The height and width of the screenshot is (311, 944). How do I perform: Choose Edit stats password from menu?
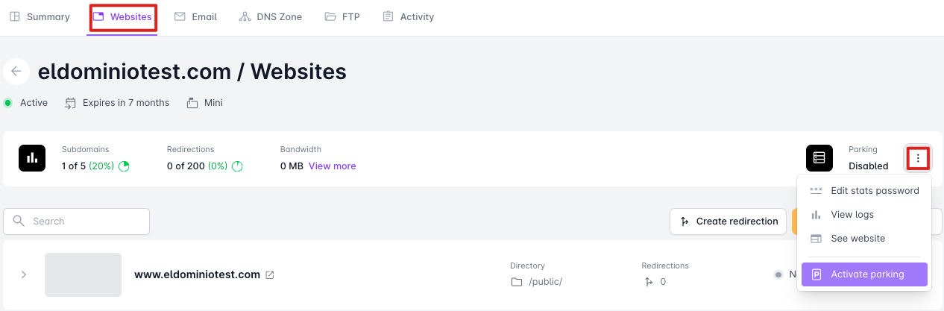point(865,190)
